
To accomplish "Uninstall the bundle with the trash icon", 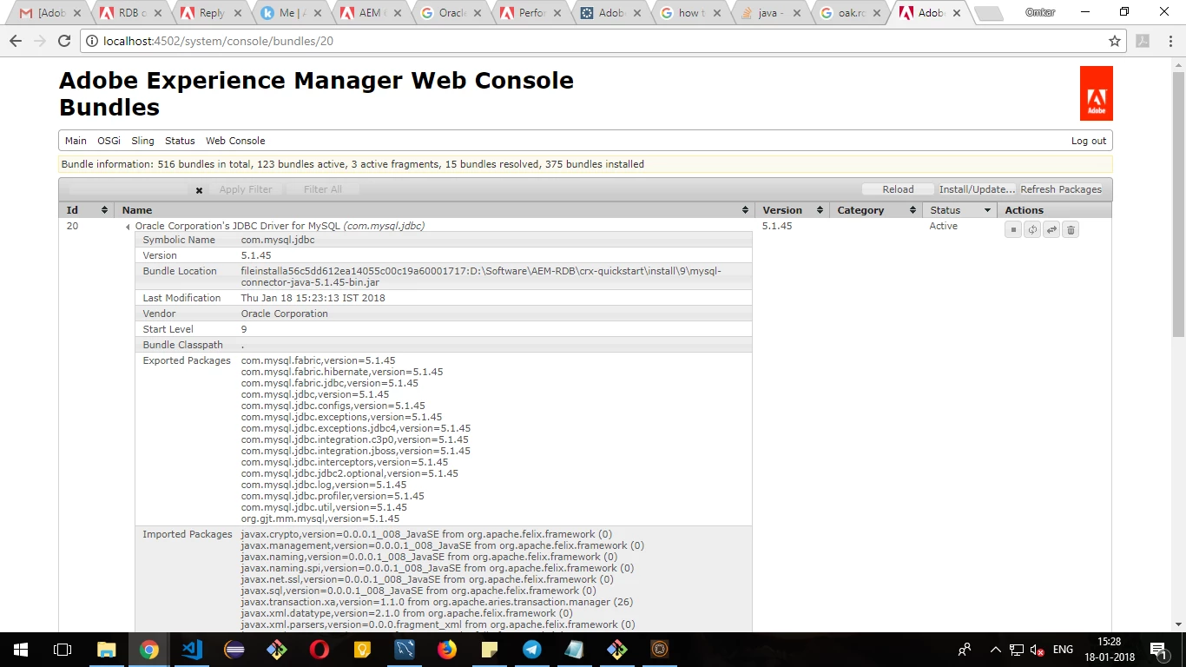I will pos(1071,229).
